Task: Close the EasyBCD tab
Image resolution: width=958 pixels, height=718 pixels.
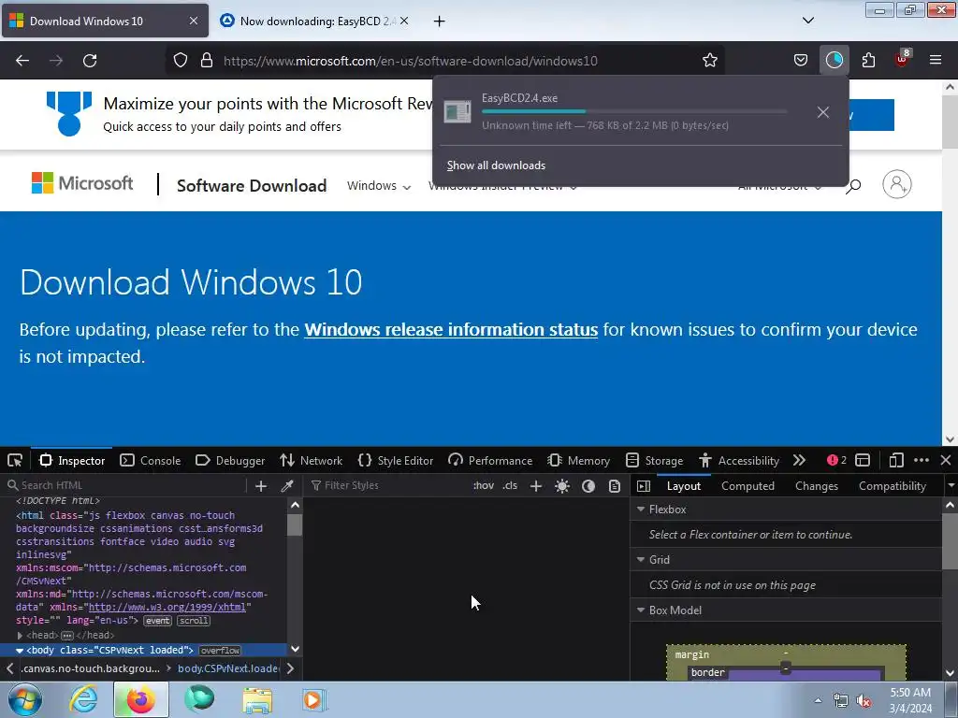Action: pyautogui.click(x=404, y=21)
